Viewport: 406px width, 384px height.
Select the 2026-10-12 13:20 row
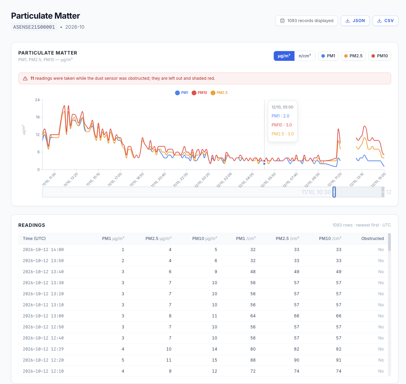tap(203, 294)
